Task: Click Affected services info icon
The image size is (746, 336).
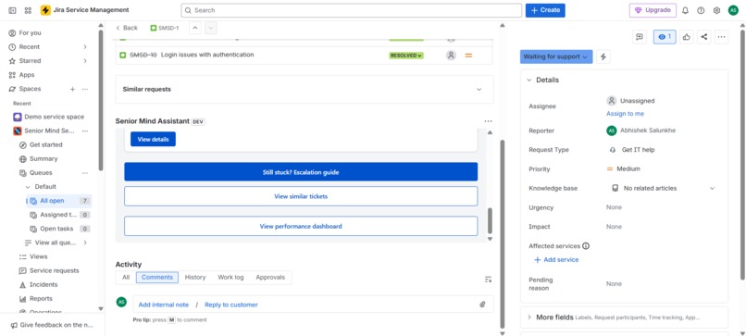Action: [x=586, y=246]
